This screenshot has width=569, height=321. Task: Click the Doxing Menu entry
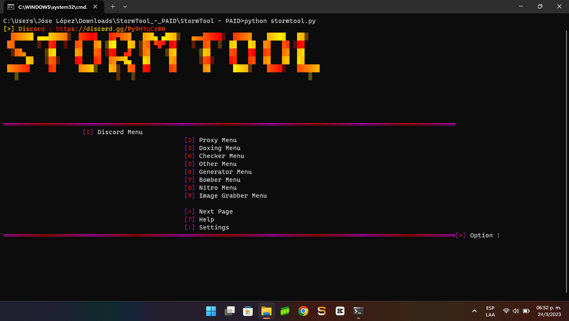click(213, 148)
